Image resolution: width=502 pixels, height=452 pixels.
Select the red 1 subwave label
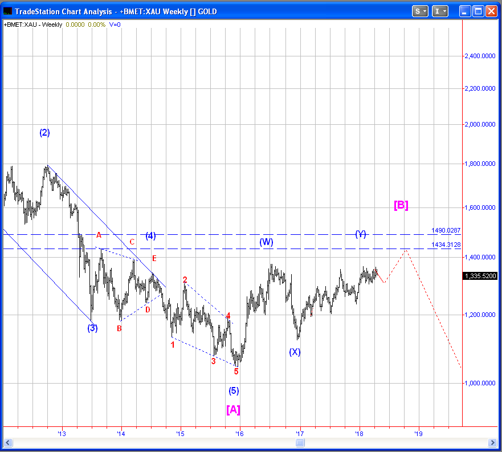[x=173, y=345]
